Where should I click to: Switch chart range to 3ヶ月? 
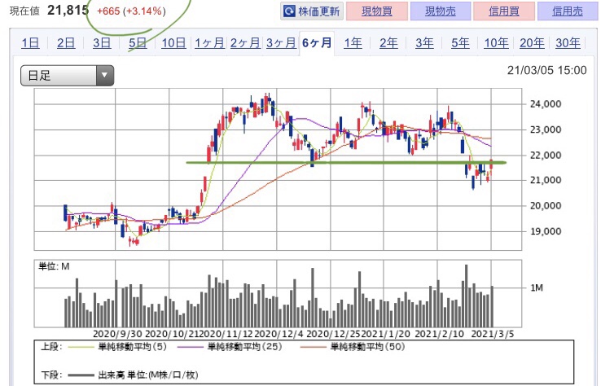pyautogui.click(x=281, y=43)
